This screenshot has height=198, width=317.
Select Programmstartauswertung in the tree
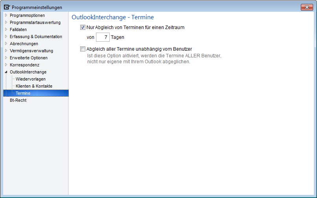click(35, 22)
